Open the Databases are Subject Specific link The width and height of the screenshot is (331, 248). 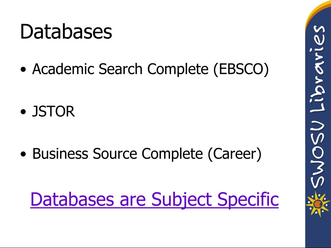tap(155, 199)
